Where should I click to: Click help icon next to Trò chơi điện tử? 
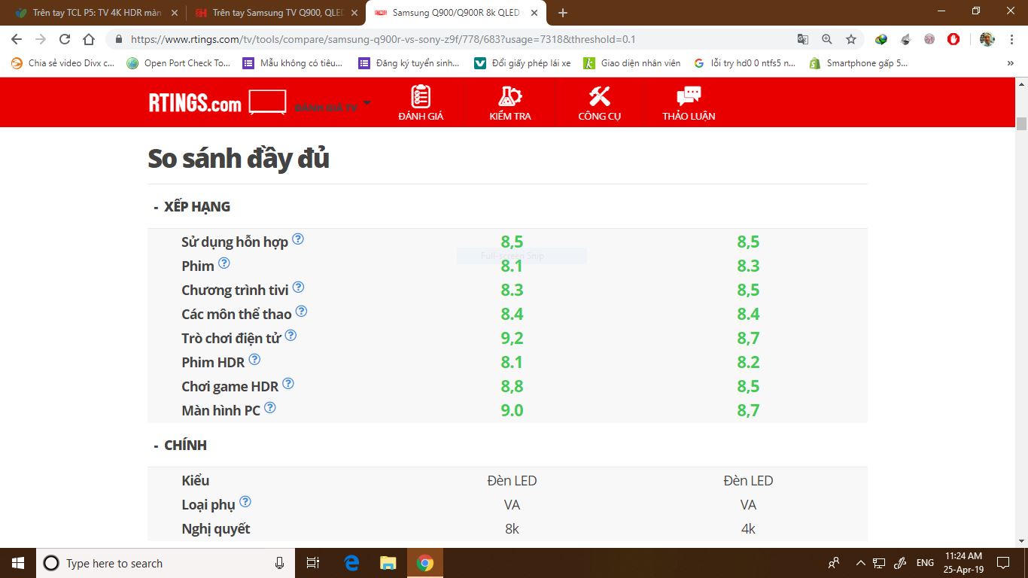290,336
